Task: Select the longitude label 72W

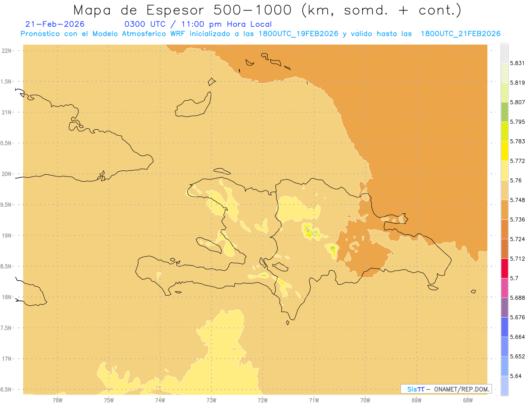Action: (262, 400)
